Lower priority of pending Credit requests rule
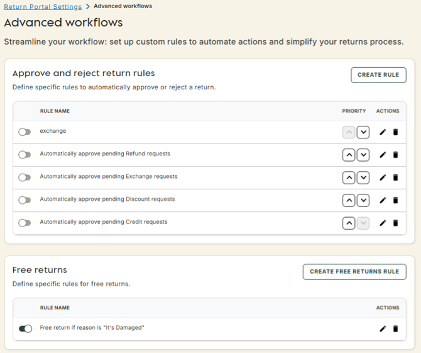Viewport: 421px width, 353px height. [363, 223]
